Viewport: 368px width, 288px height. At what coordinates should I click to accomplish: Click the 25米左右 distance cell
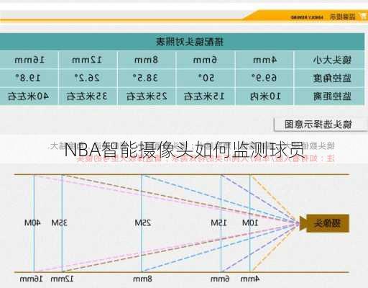147,96
